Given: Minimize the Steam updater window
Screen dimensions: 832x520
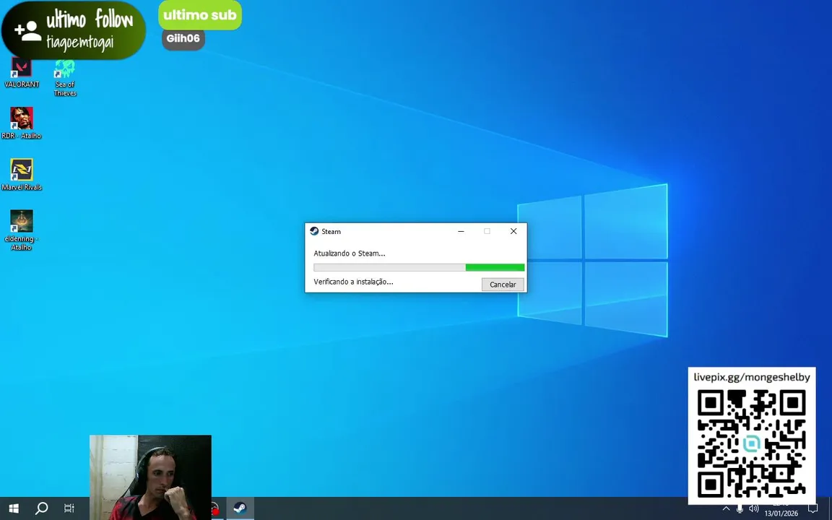Looking at the screenshot, I should click(461, 231).
